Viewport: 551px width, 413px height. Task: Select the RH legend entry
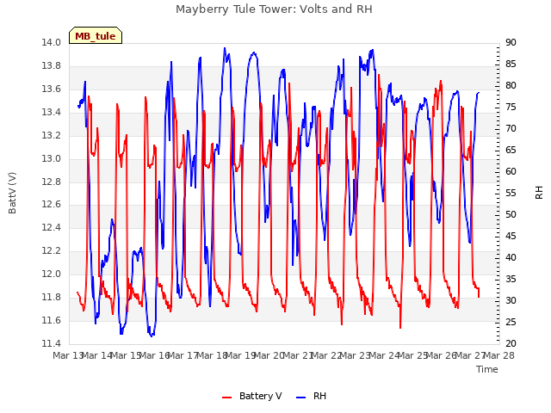(312, 396)
